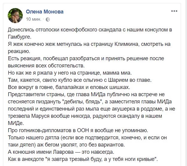Click the last line starting 'Как в анекдоте'

pos(83,159)
